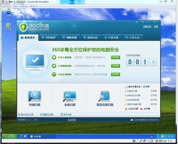Viewport: 178px width, 144px height.
Task: Click the 360杀毒 shield logo
Action: 23,27
